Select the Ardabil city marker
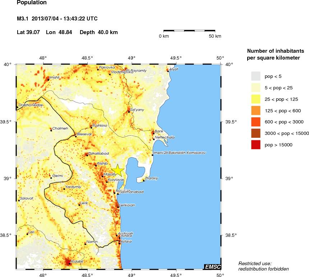The image size is (309, 277). [70, 264]
